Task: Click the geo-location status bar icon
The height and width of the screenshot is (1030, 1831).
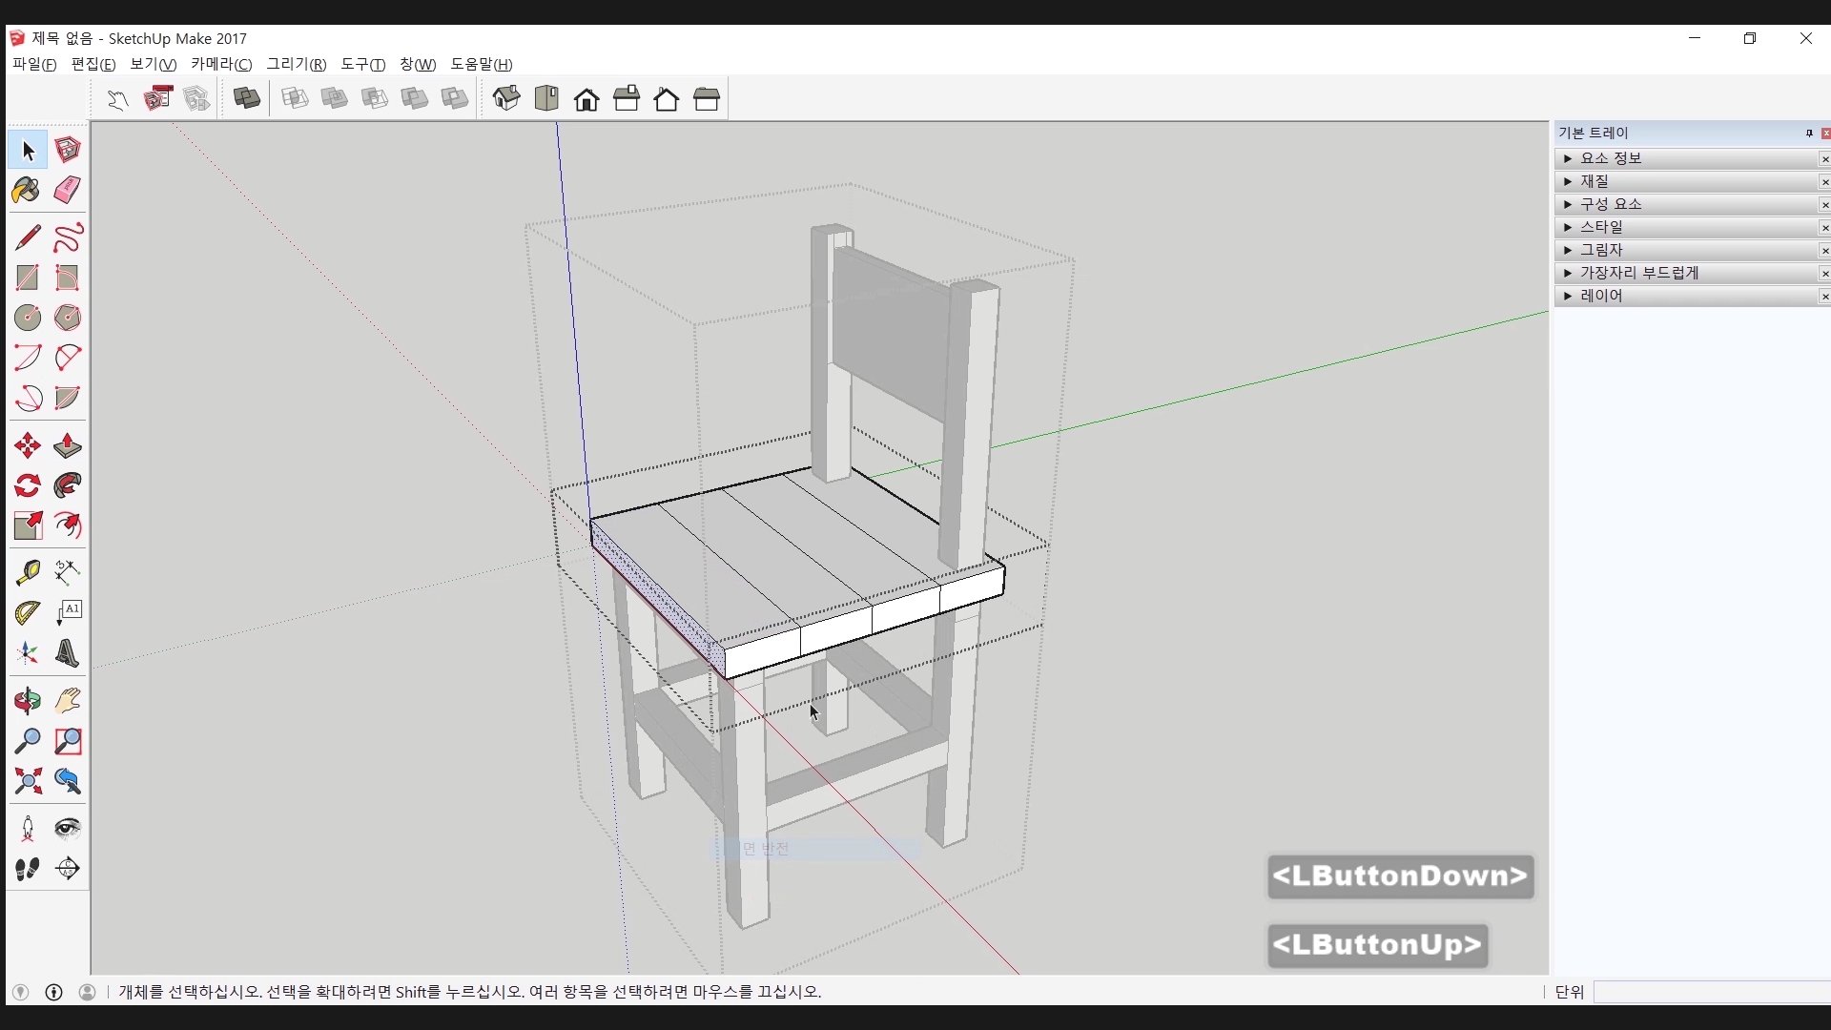Action: click(20, 992)
